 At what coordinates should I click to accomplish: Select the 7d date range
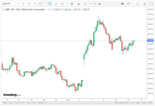click(x=28, y=103)
